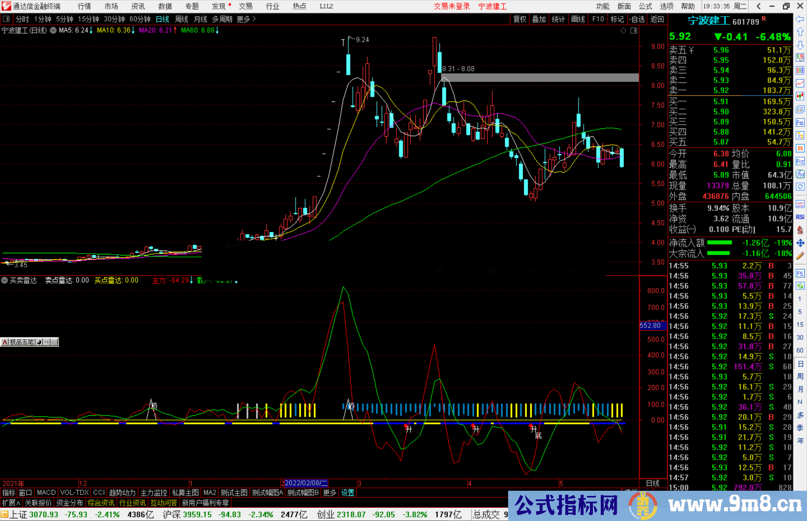807x521 pixels.
Task: Switch to the MACD indicator tab
Action: pos(46,493)
